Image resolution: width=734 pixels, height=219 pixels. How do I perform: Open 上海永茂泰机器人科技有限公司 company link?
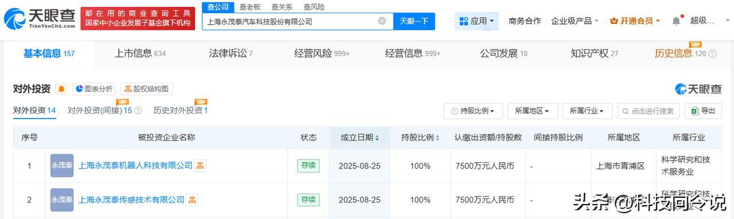(x=136, y=166)
